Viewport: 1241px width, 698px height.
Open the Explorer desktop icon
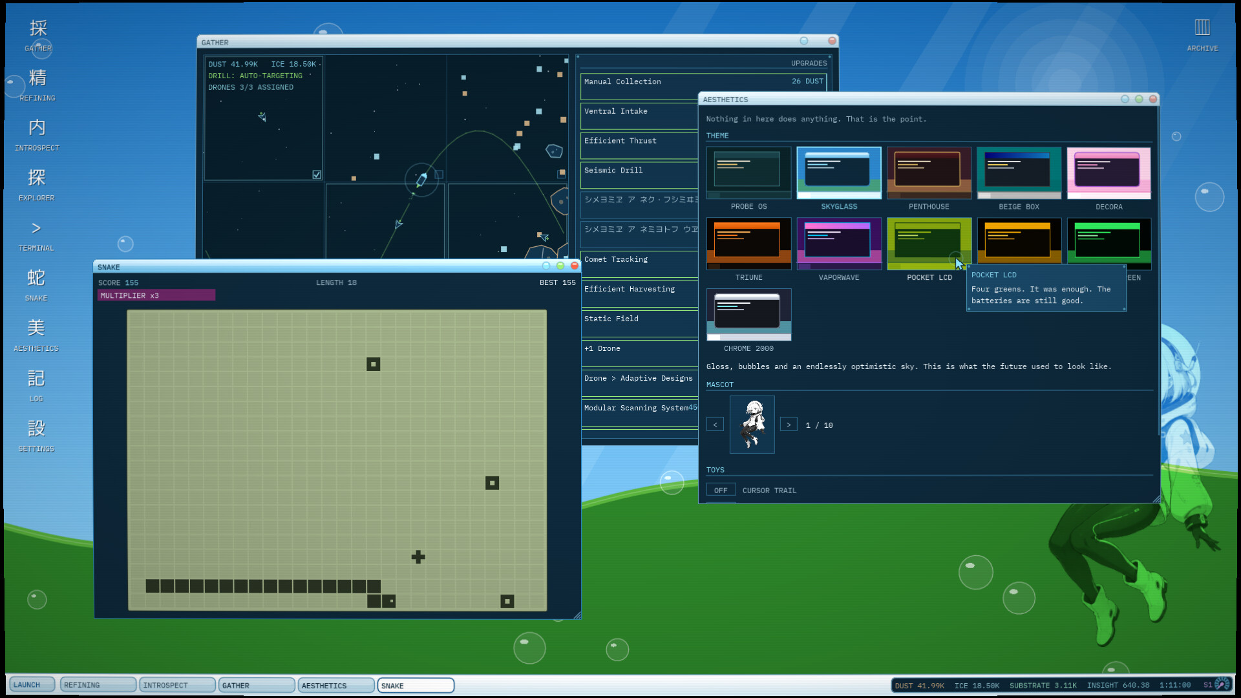tap(37, 185)
